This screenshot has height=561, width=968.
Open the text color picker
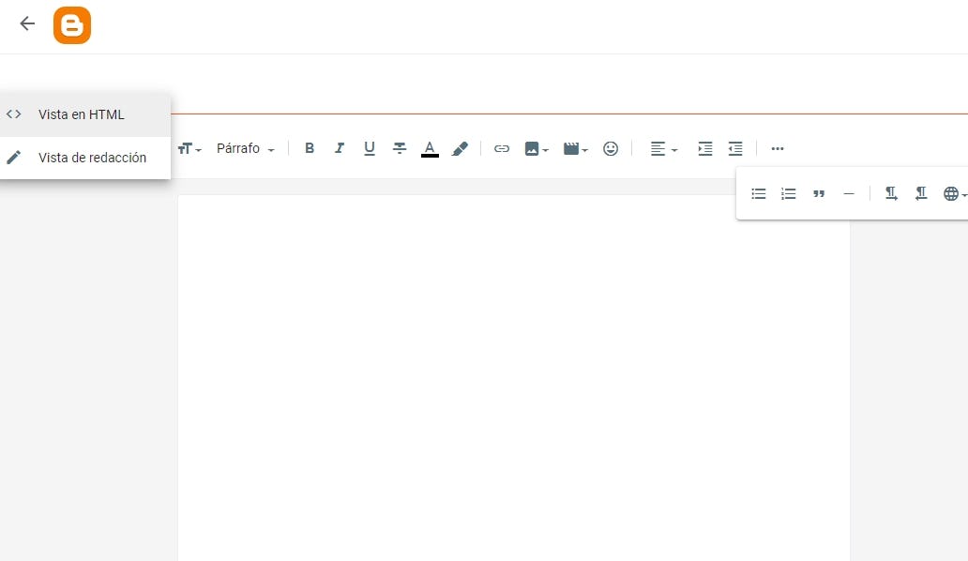click(x=430, y=148)
